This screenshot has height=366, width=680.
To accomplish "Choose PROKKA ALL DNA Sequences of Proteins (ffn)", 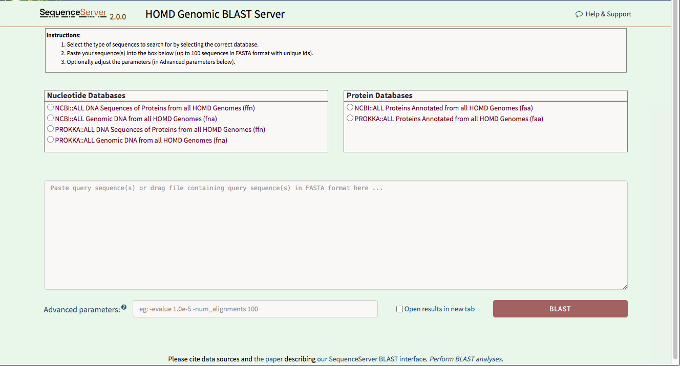I will (50, 129).
